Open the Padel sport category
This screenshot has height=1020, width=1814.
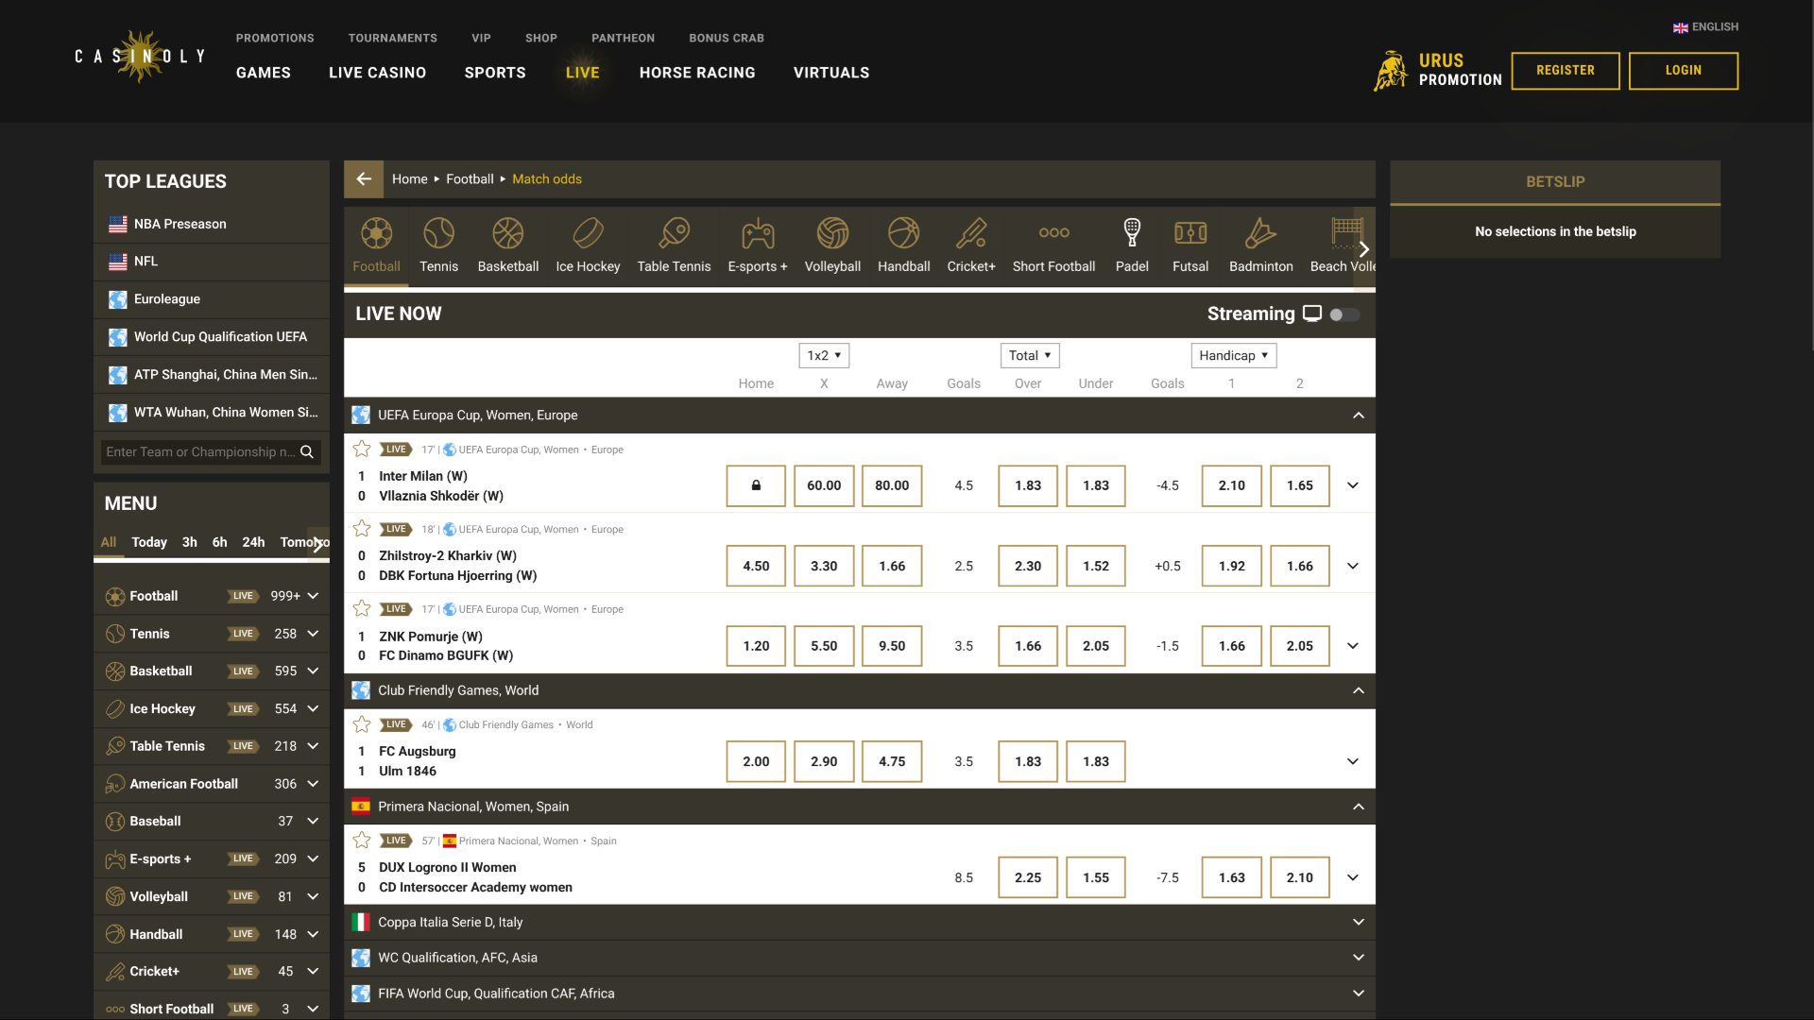(x=1132, y=244)
